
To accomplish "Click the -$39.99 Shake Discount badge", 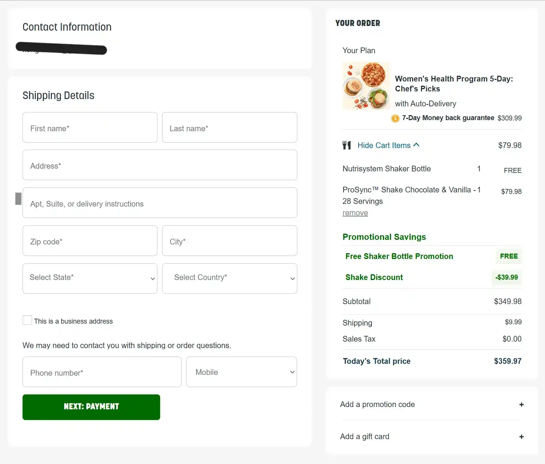I will tap(506, 277).
